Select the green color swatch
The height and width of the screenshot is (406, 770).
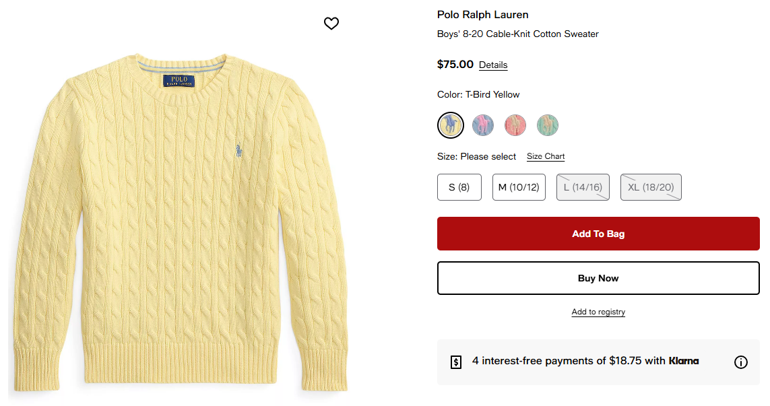click(x=548, y=125)
